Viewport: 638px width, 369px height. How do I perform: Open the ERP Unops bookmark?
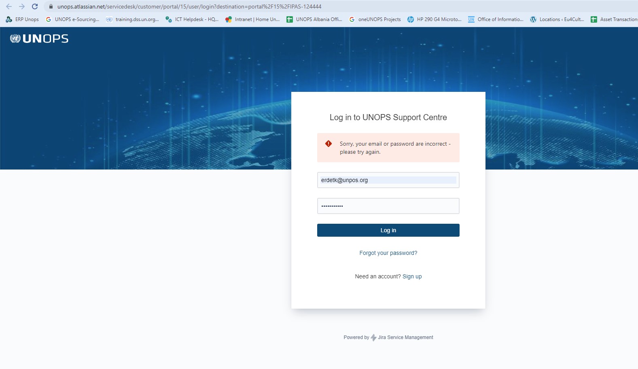coord(23,19)
